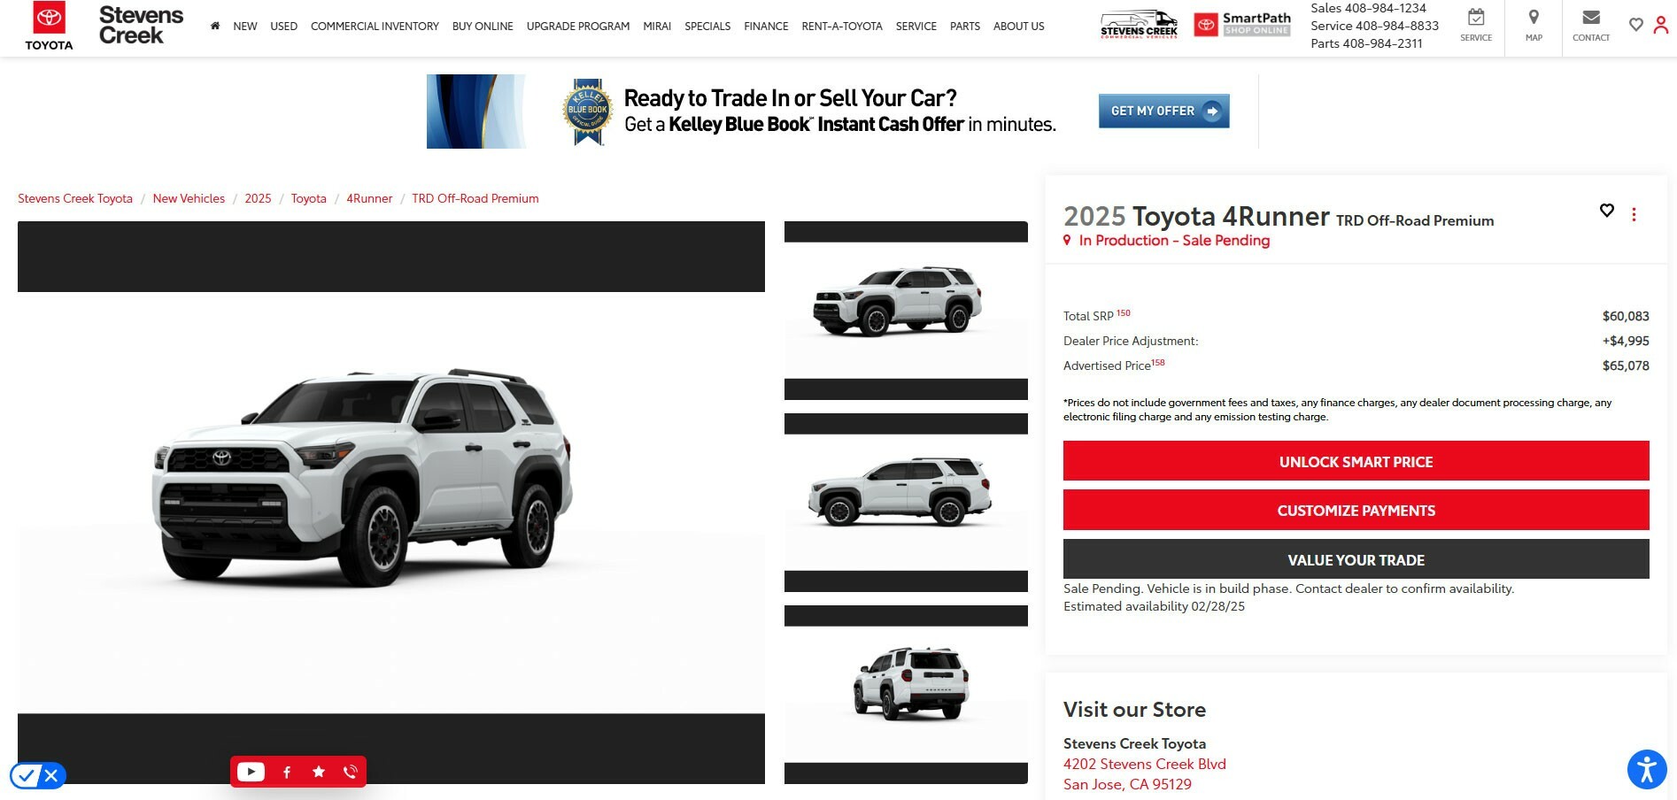Screen dimensions: 1677x800
Task: Click the home icon in navigation bar
Action: pos(215,26)
